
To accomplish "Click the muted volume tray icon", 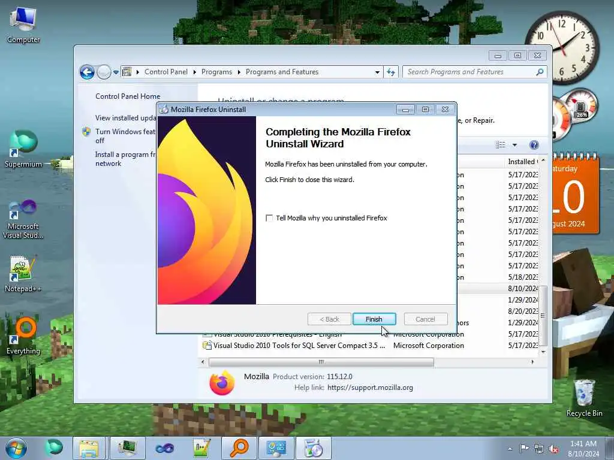I will pos(553,449).
